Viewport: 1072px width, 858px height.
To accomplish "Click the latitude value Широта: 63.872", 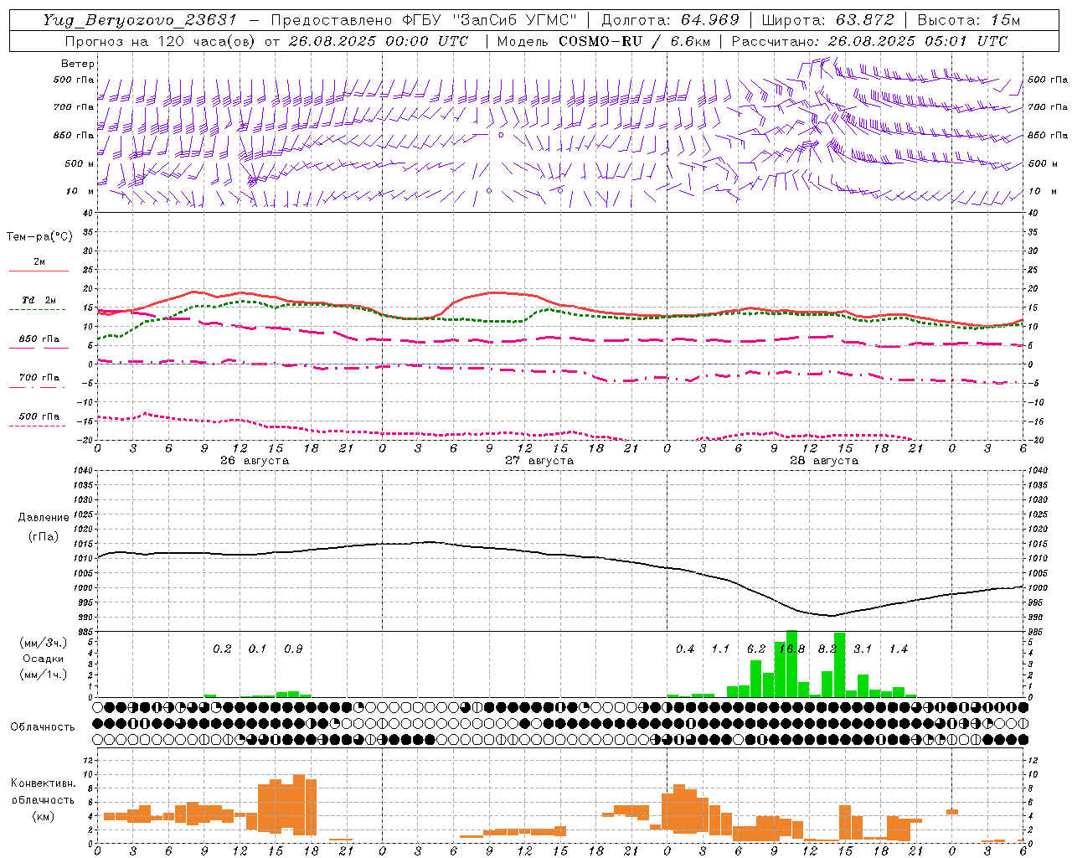I will click(827, 20).
